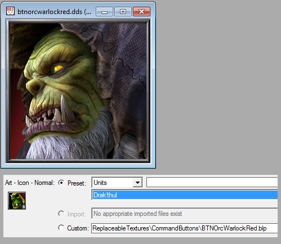
Task: Click the custom path field with BTNOrcWarlockRed.blp
Action: [x=185, y=228]
